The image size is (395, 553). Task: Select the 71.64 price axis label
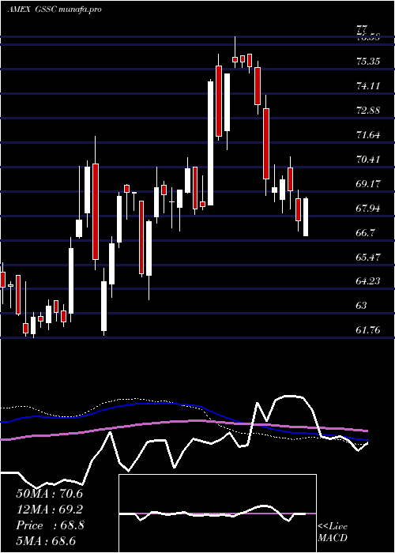coord(368,135)
